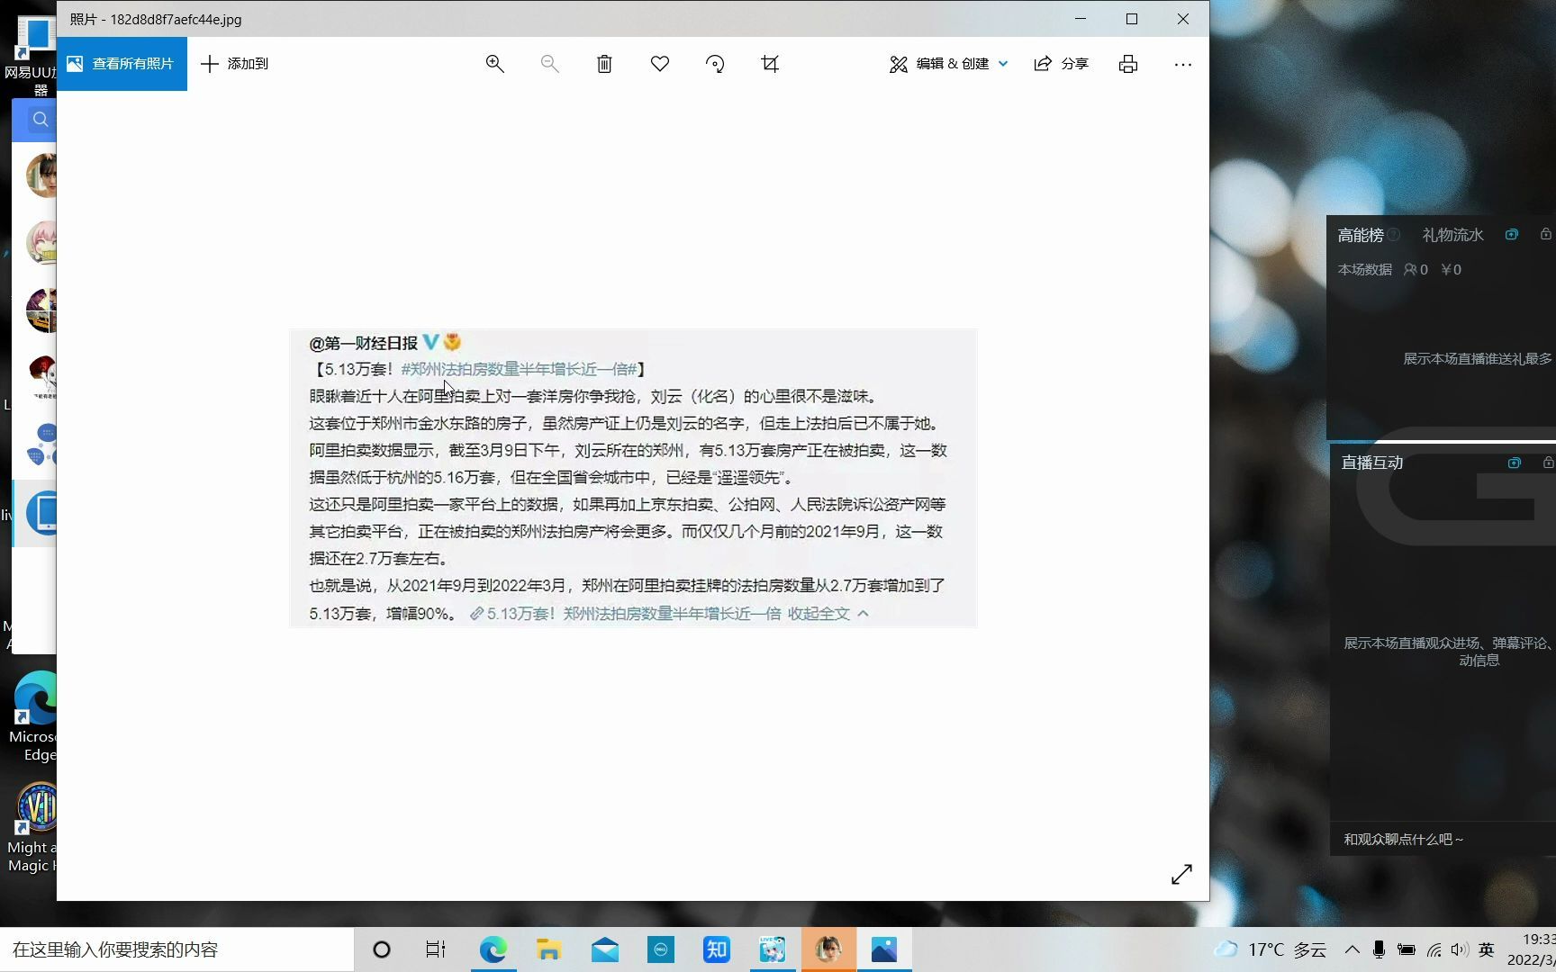Pop out the 直播互动 panel
1556x972 pixels.
(x=1515, y=463)
